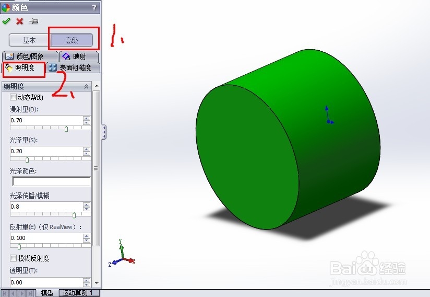This screenshot has width=430, height=297.
Task: Click the 光泽量 value field 0.20
Action: (46, 151)
